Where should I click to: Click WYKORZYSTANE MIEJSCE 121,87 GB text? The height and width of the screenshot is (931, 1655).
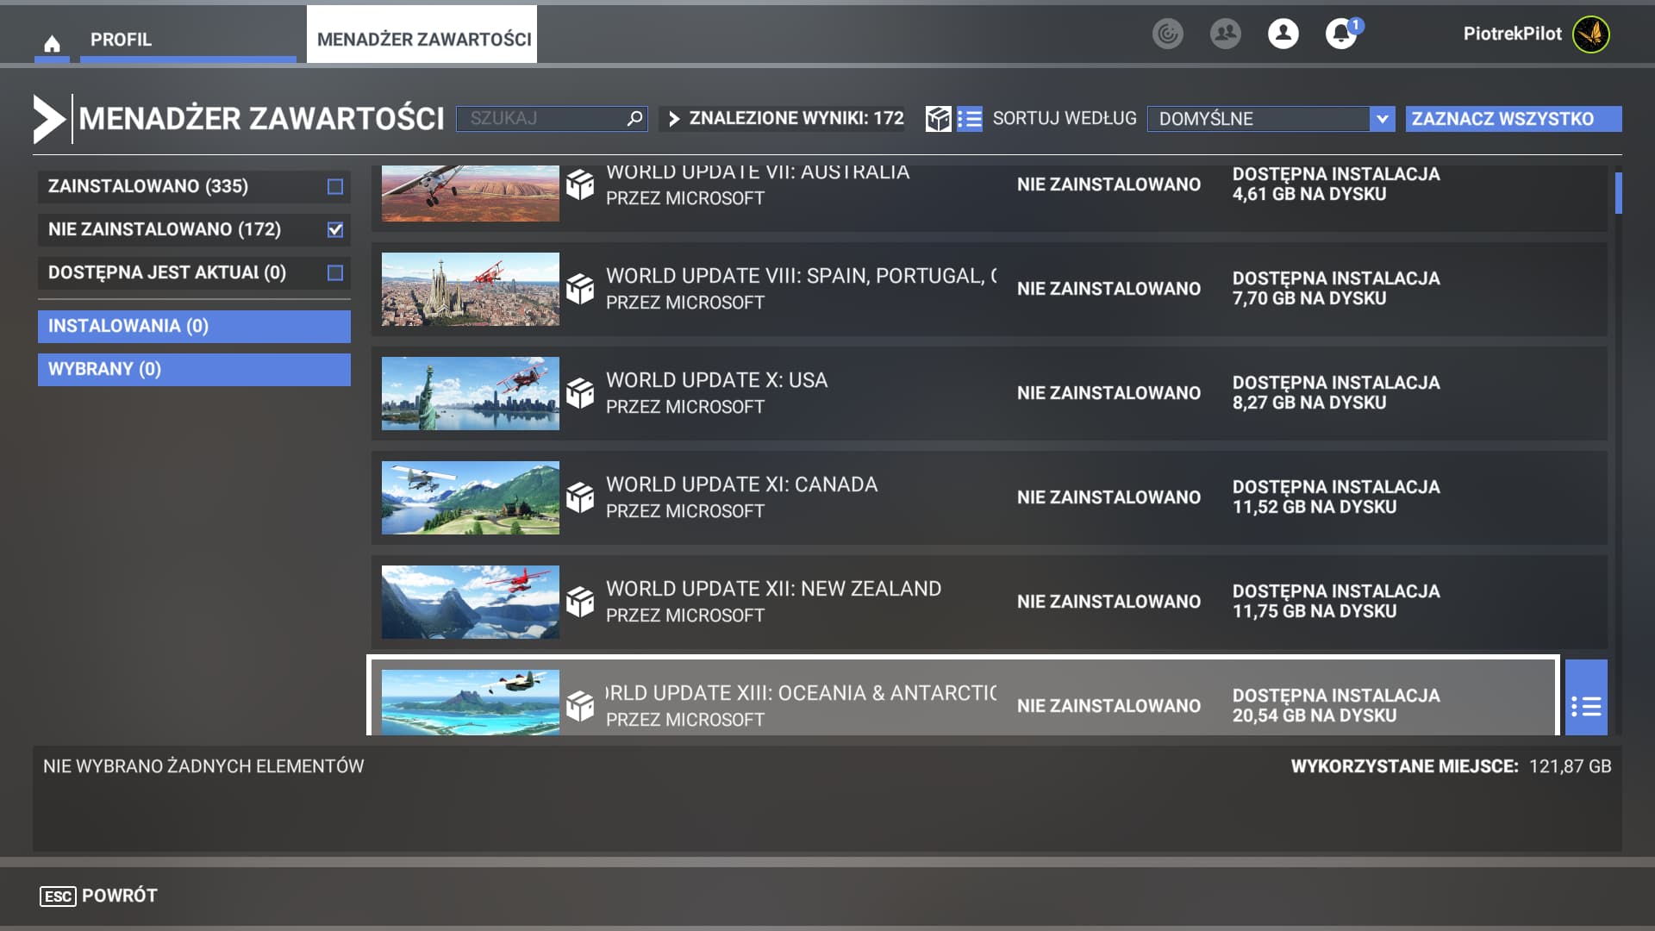point(1451,766)
